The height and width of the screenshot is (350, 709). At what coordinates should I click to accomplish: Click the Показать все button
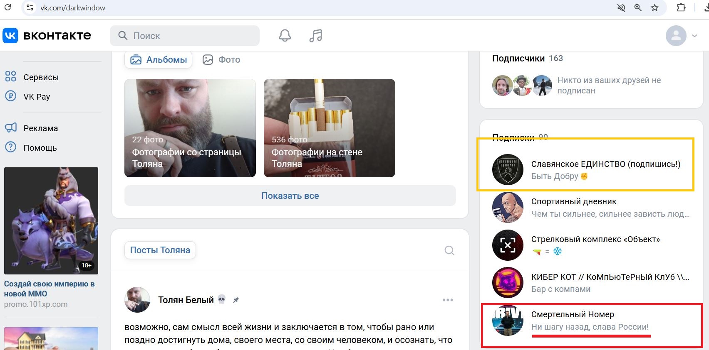point(290,196)
